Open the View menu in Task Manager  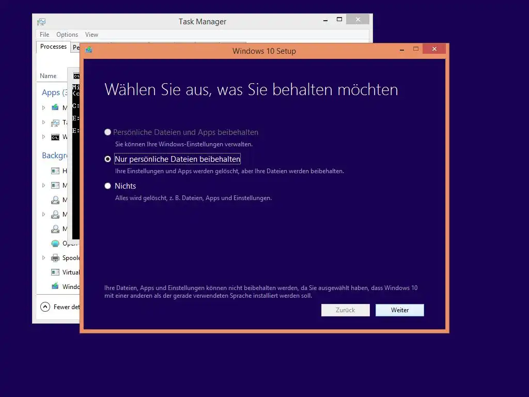coord(91,35)
